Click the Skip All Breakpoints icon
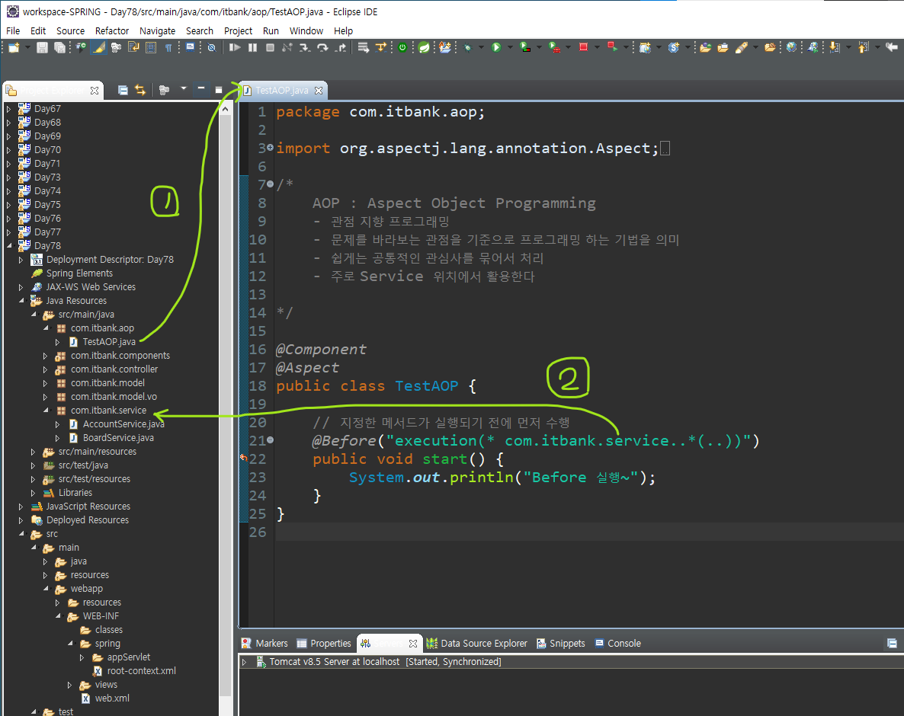The image size is (904, 716). click(x=212, y=48)
